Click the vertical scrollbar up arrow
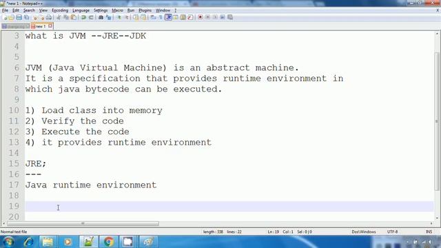This screenshot has width=441, height=248. [x=437, y=34]
